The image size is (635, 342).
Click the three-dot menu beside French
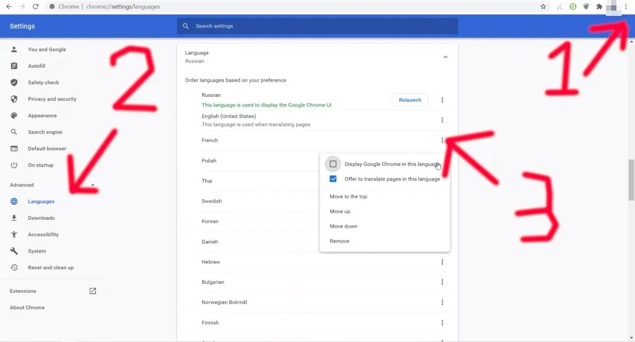point(442,140)
